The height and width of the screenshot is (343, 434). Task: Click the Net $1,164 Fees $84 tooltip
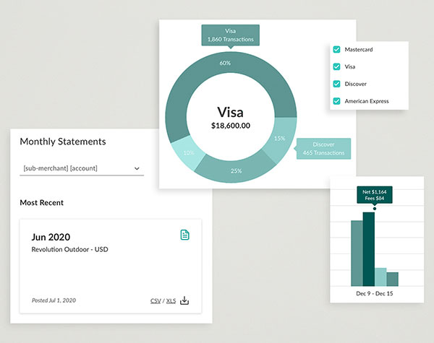pos(375,195)
